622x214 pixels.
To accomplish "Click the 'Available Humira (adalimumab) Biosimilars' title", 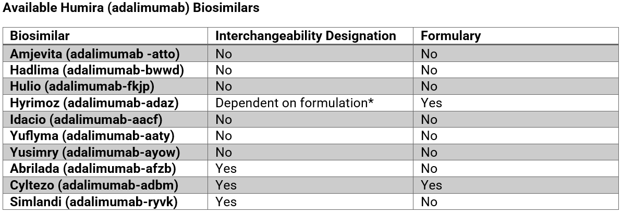I will click(131, 8).
